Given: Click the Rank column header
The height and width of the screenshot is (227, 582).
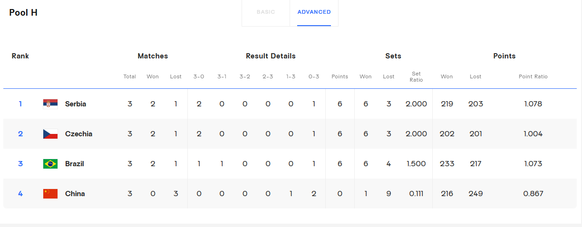Looking at the screenshot, I should pos(20,56).
